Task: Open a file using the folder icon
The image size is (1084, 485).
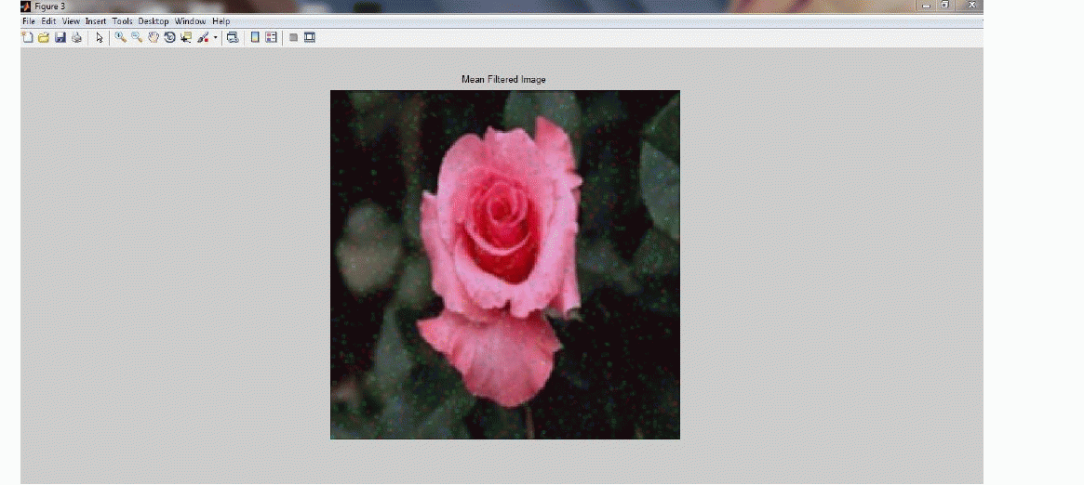Action: click(x=43, y=38)
